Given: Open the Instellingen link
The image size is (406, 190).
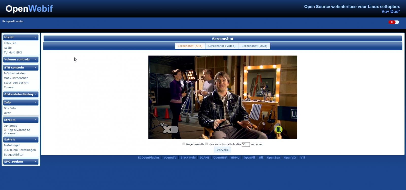Looking at the screenshot, I should [12, 145].
